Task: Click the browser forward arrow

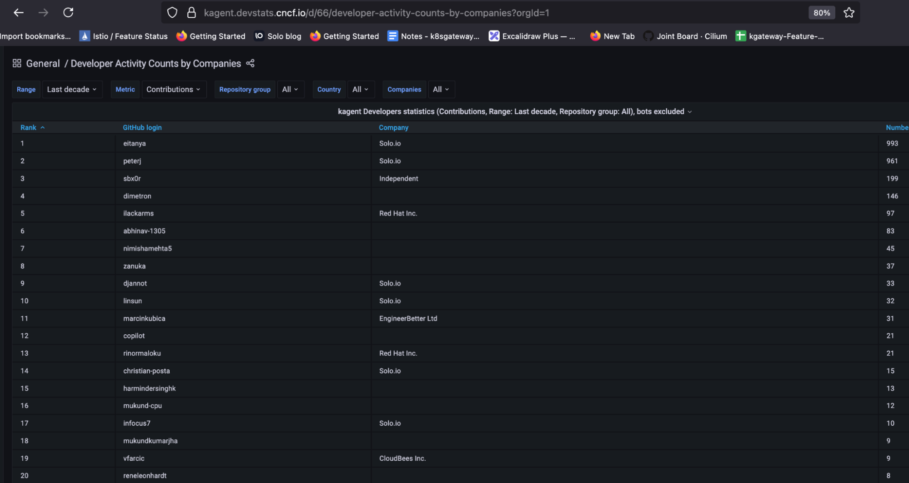Action: pyautogui.click(x=43, y=13)
